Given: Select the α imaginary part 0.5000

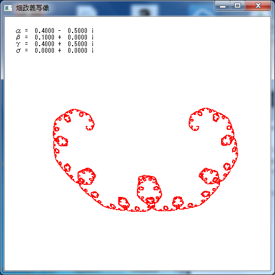Looking at the screenshot, I should pos(78,30).
